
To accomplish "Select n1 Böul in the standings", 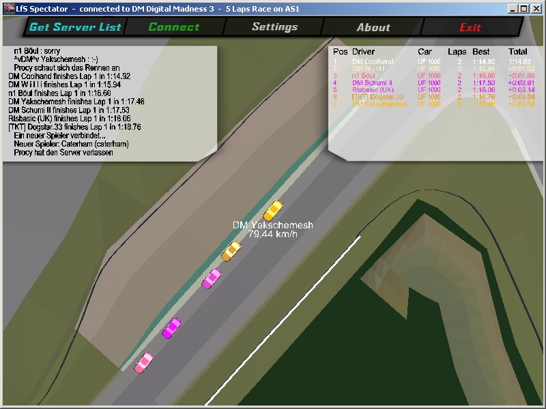I will pos(364,76).
